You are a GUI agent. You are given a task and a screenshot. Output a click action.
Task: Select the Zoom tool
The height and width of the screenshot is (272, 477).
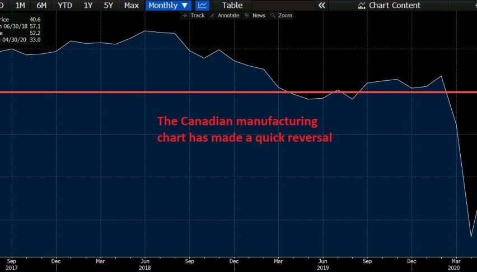[282, 15]
